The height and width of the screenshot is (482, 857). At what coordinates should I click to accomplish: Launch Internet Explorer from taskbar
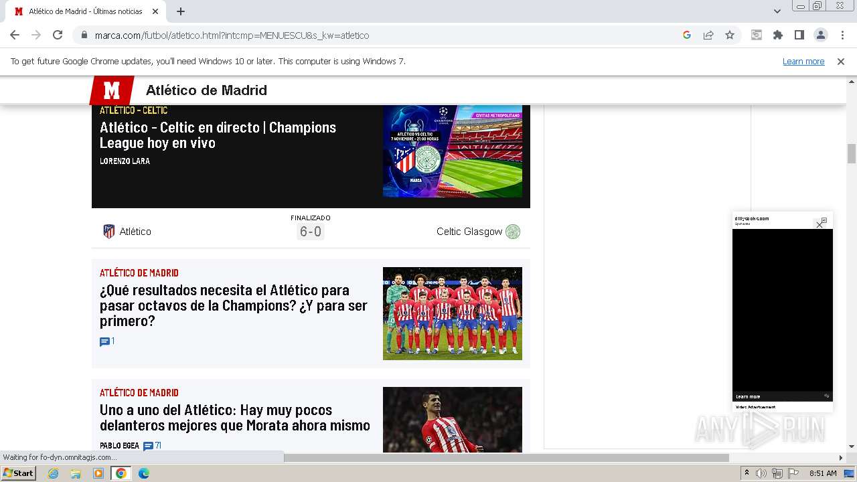click(x=54, y=473)
